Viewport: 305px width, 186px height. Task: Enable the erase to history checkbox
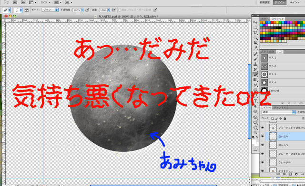(x=120, y=10)
